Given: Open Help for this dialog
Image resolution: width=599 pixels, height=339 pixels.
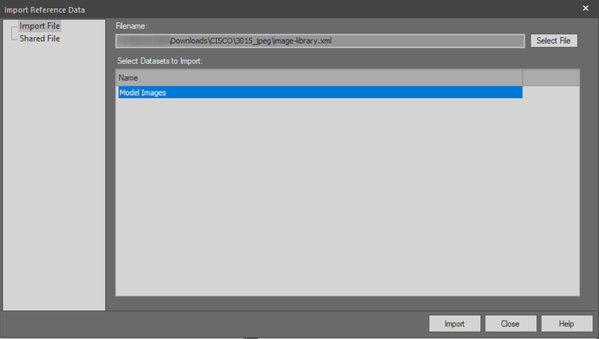Looking at the screenshot, I should 566,324.
